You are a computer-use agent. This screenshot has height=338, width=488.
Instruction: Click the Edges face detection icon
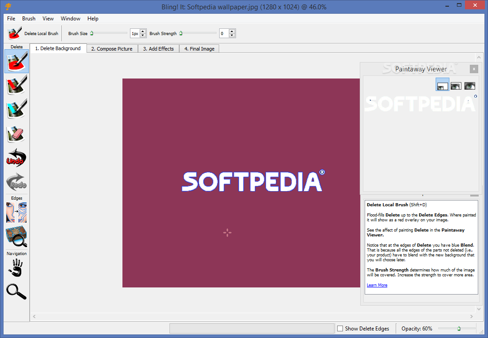tap(16, 212)
